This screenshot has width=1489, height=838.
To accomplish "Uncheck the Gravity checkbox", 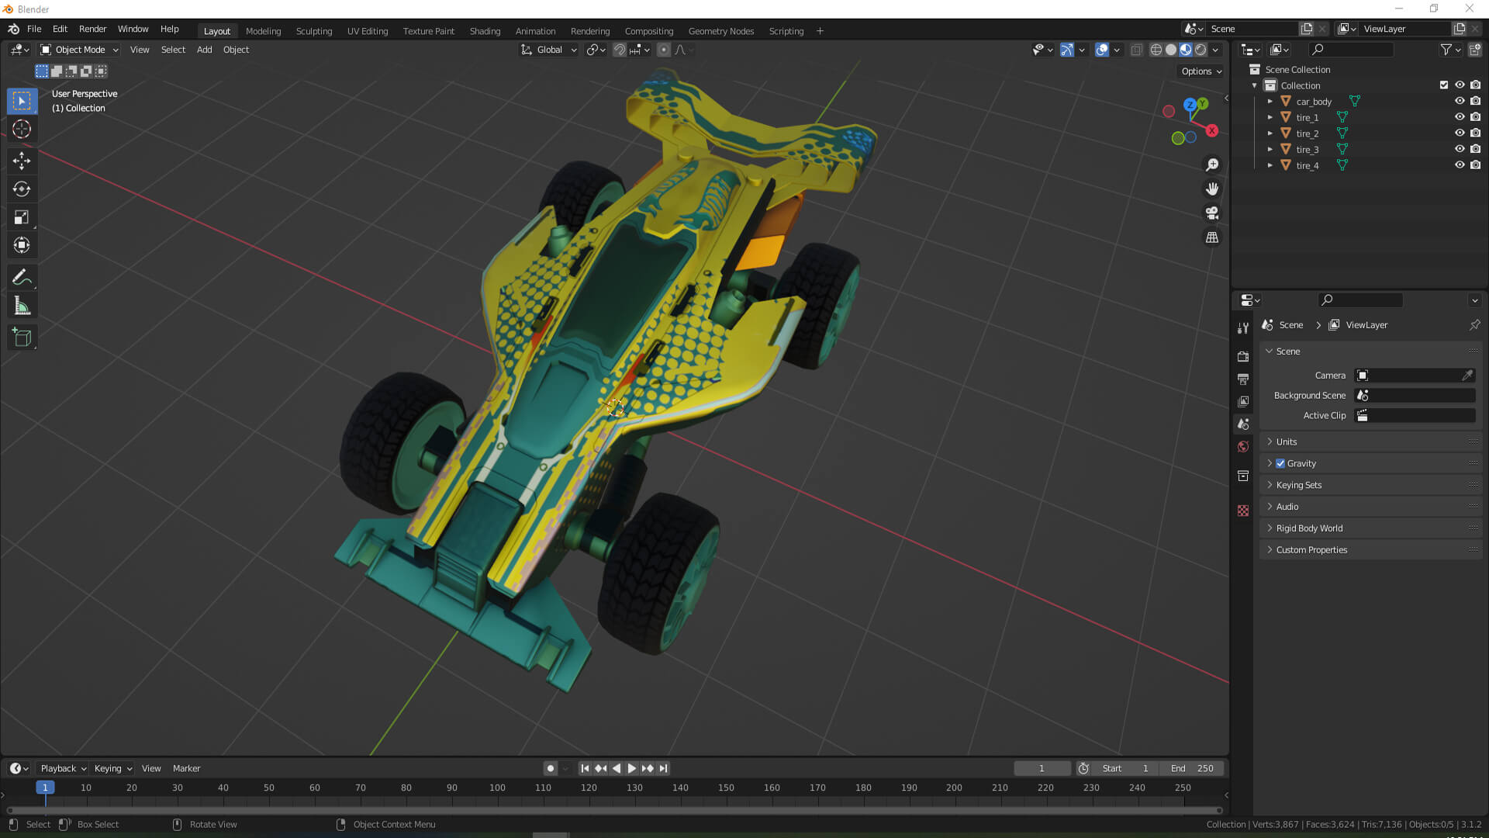I will pyautogui.click(x=1280, y=463).
